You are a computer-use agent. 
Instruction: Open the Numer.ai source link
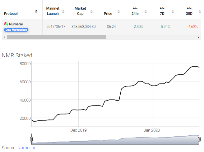click(x=26, y=148)
